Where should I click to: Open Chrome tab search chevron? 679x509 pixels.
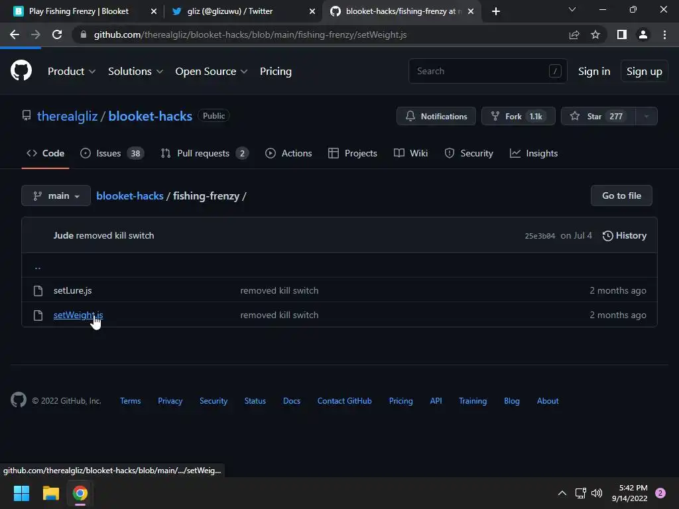coord(572,9)
